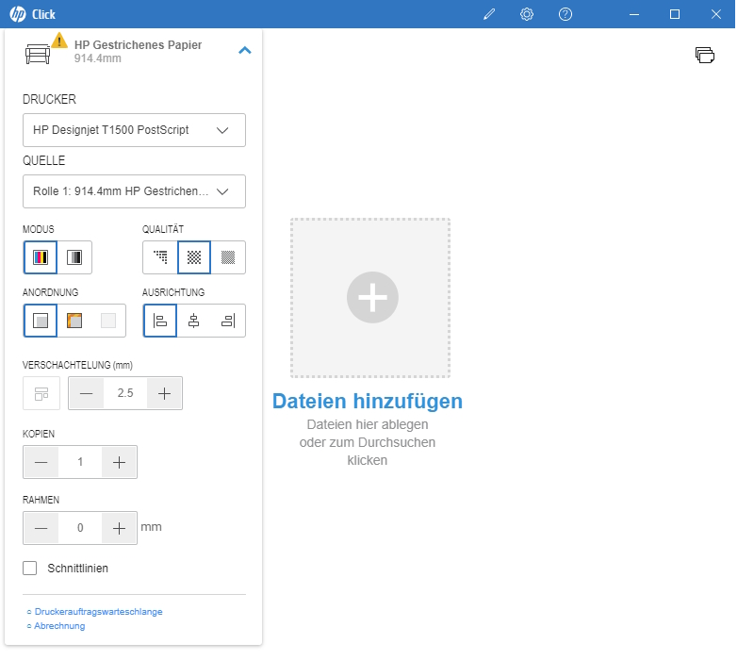Align output to the center
The image size is (754, 660).
click(x=194, y=321)
